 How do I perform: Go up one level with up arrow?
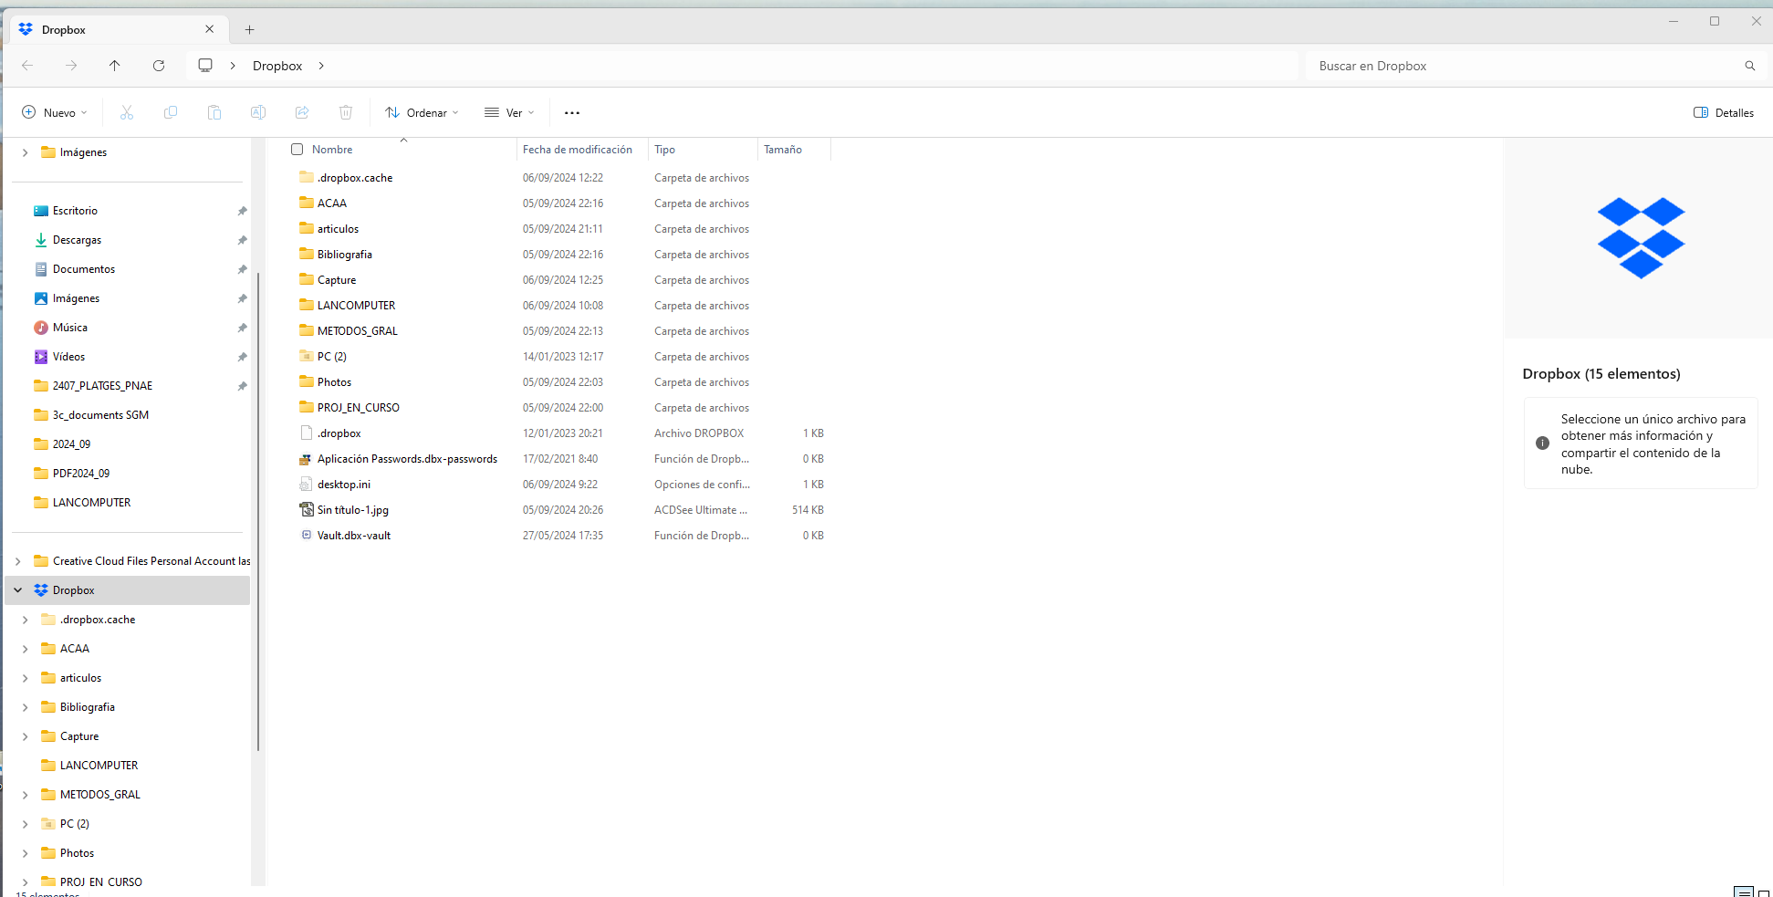click(x=115, y=66)
